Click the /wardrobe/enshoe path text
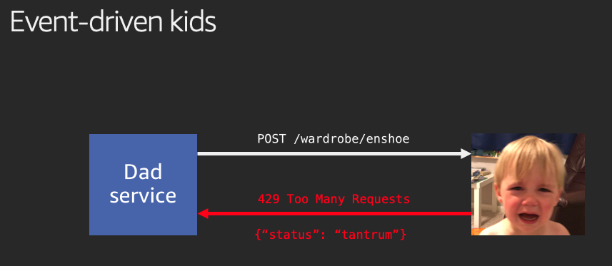The width and height of the screenshot is (612, 266). 351,138
